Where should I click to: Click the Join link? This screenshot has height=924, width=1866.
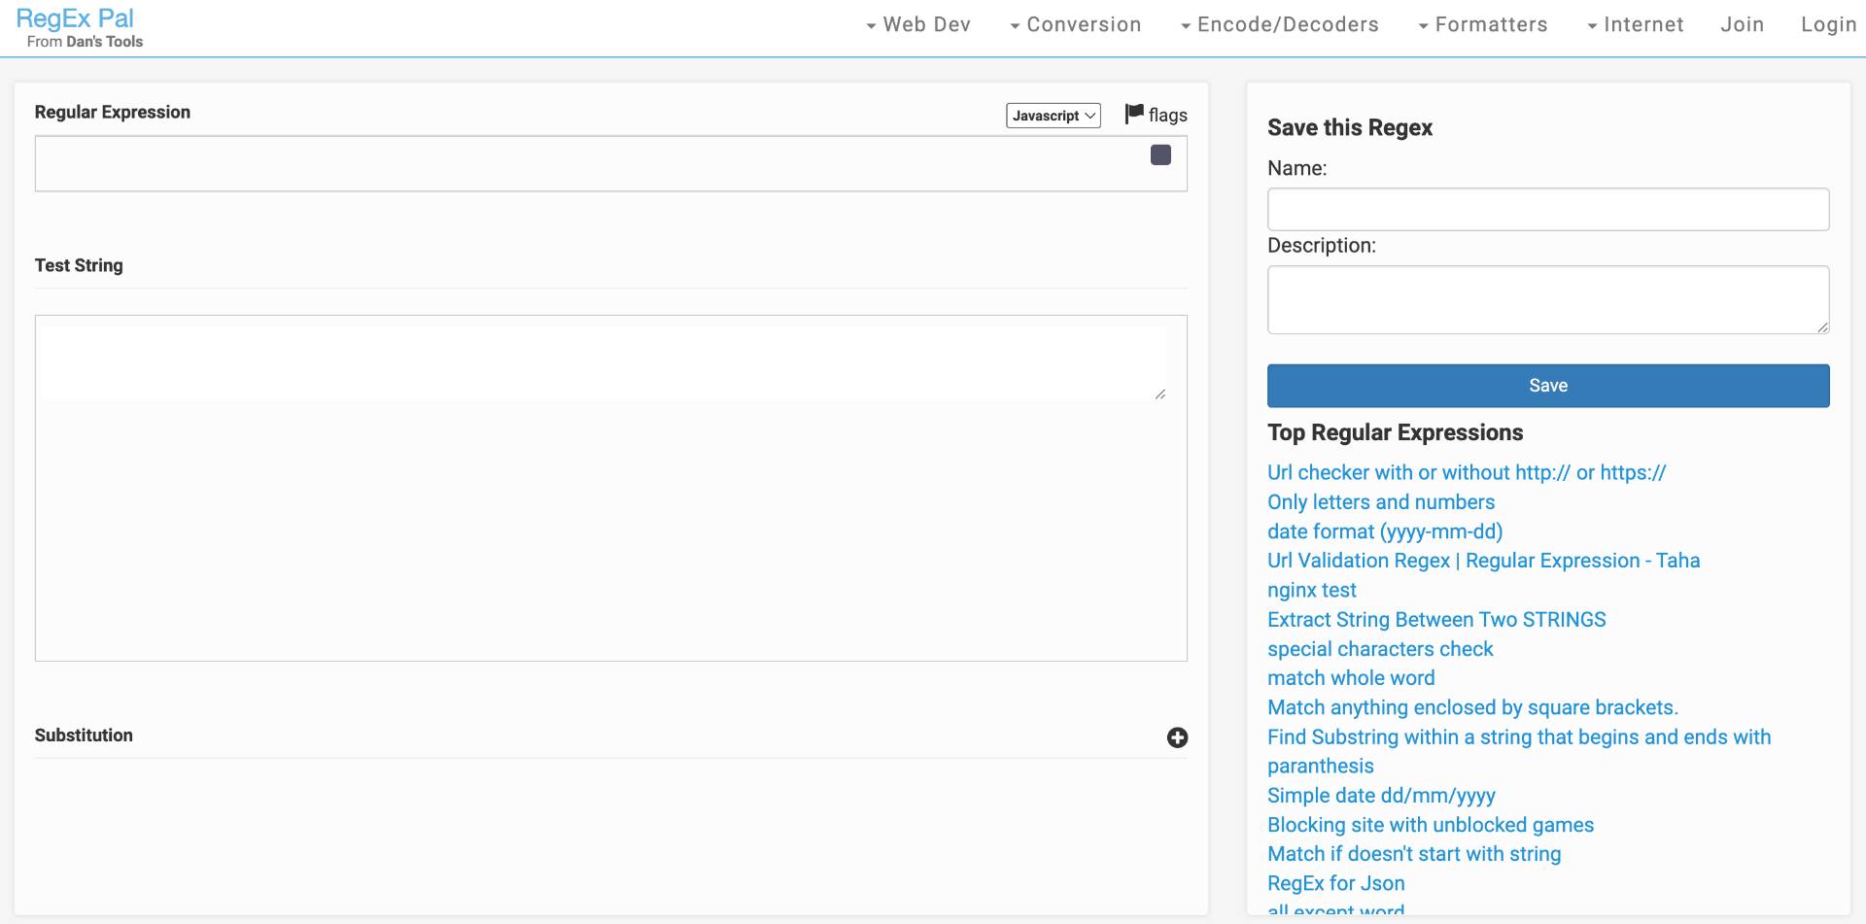(x=1742, y=25)
